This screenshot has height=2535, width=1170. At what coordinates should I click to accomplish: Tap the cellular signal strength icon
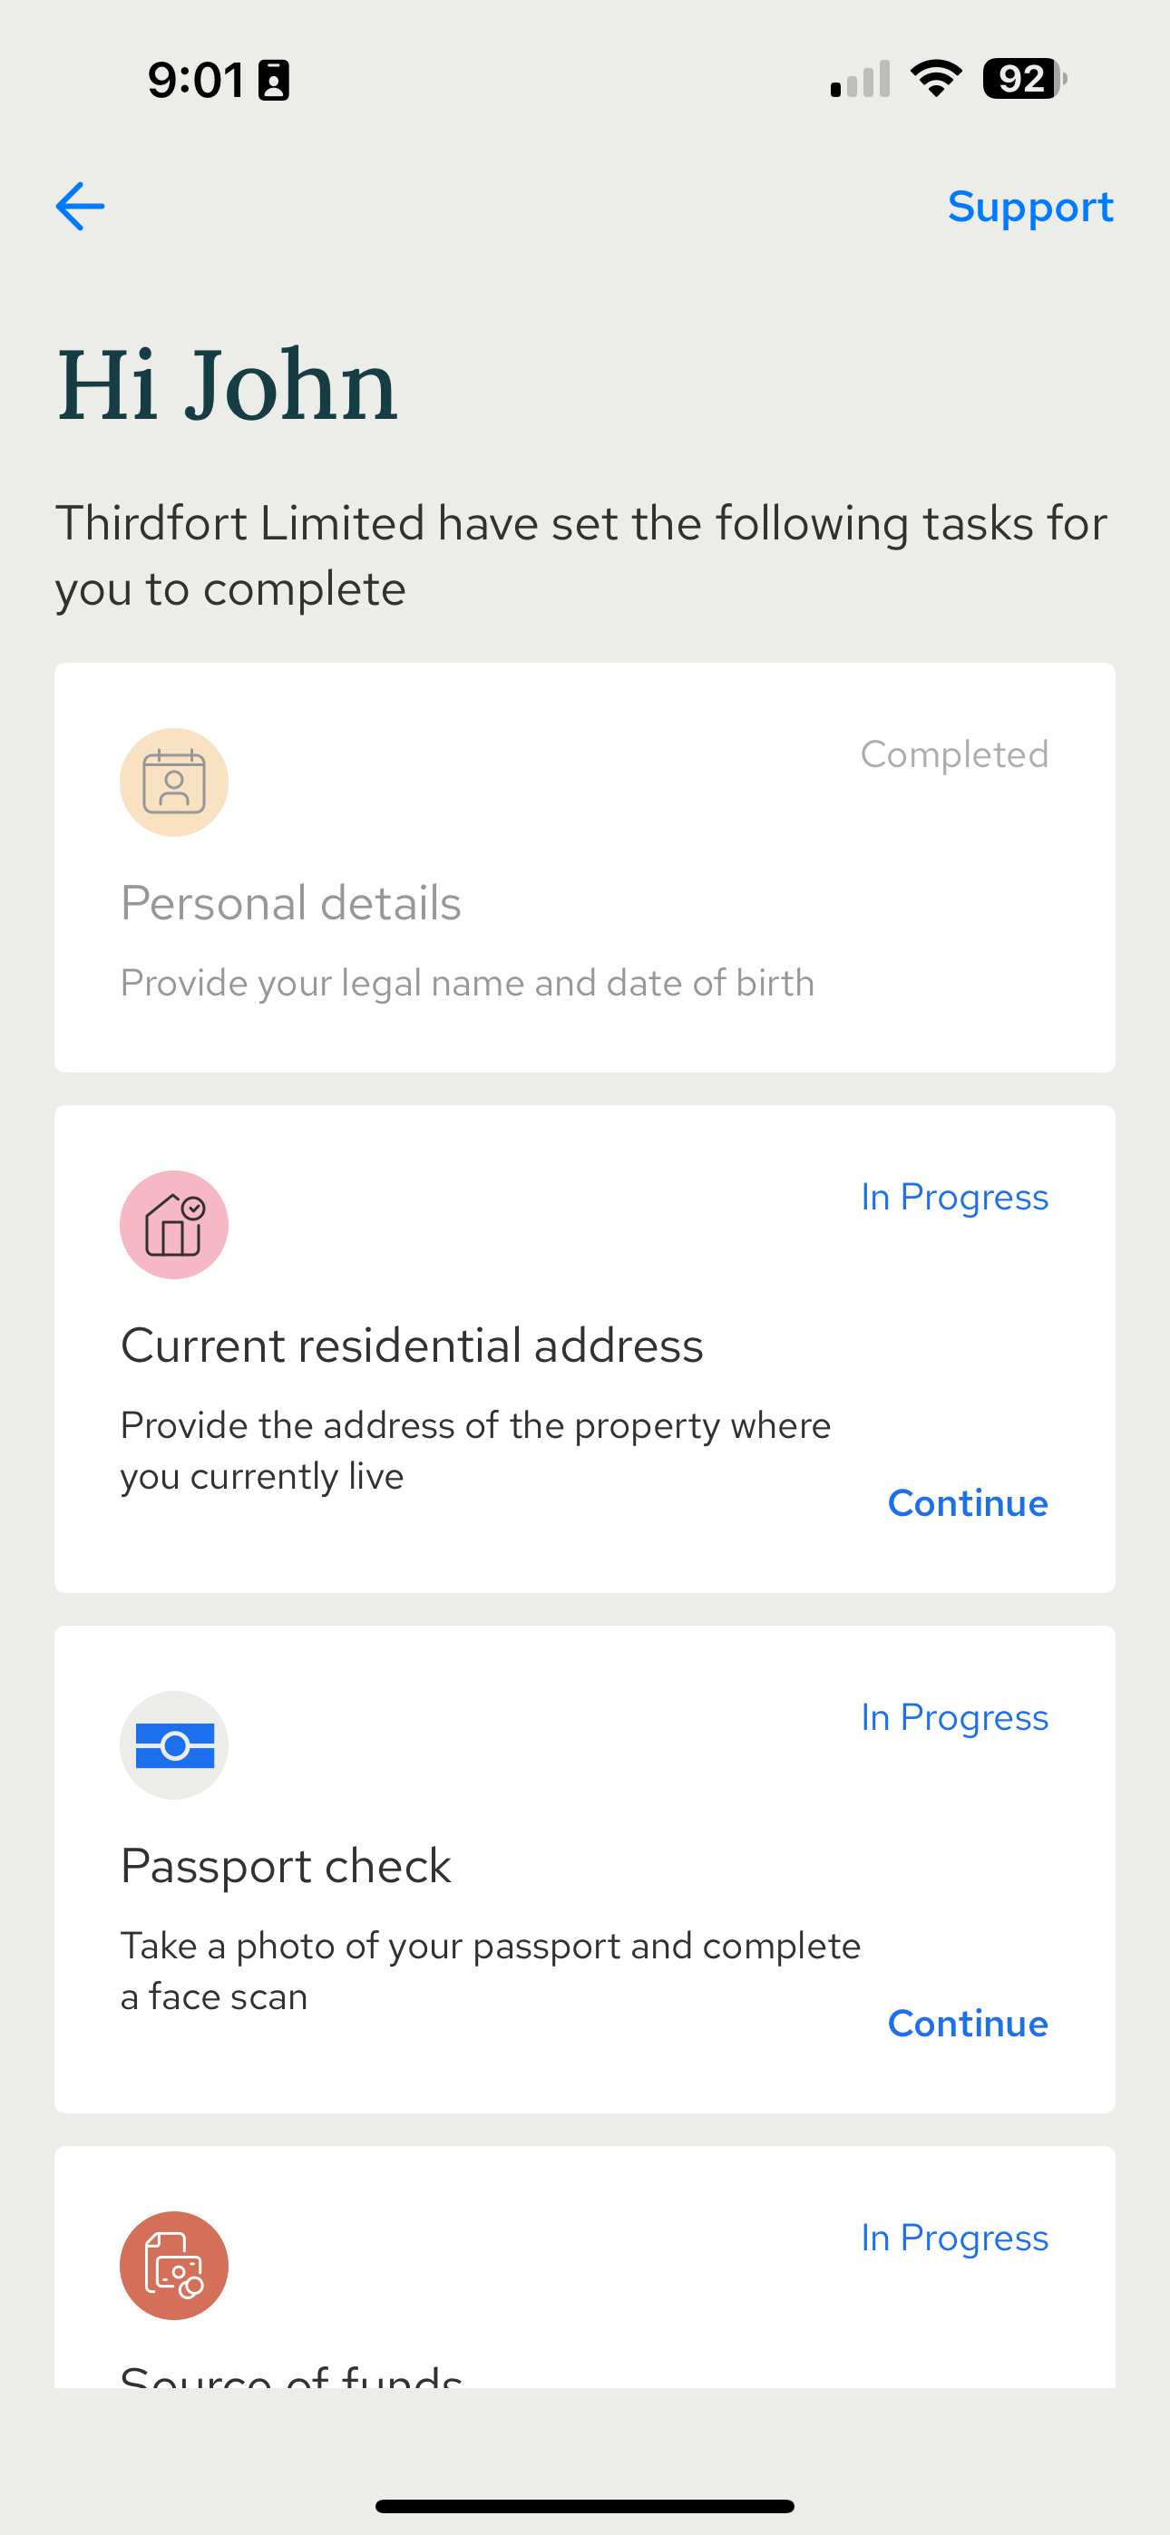click(860, 79)
